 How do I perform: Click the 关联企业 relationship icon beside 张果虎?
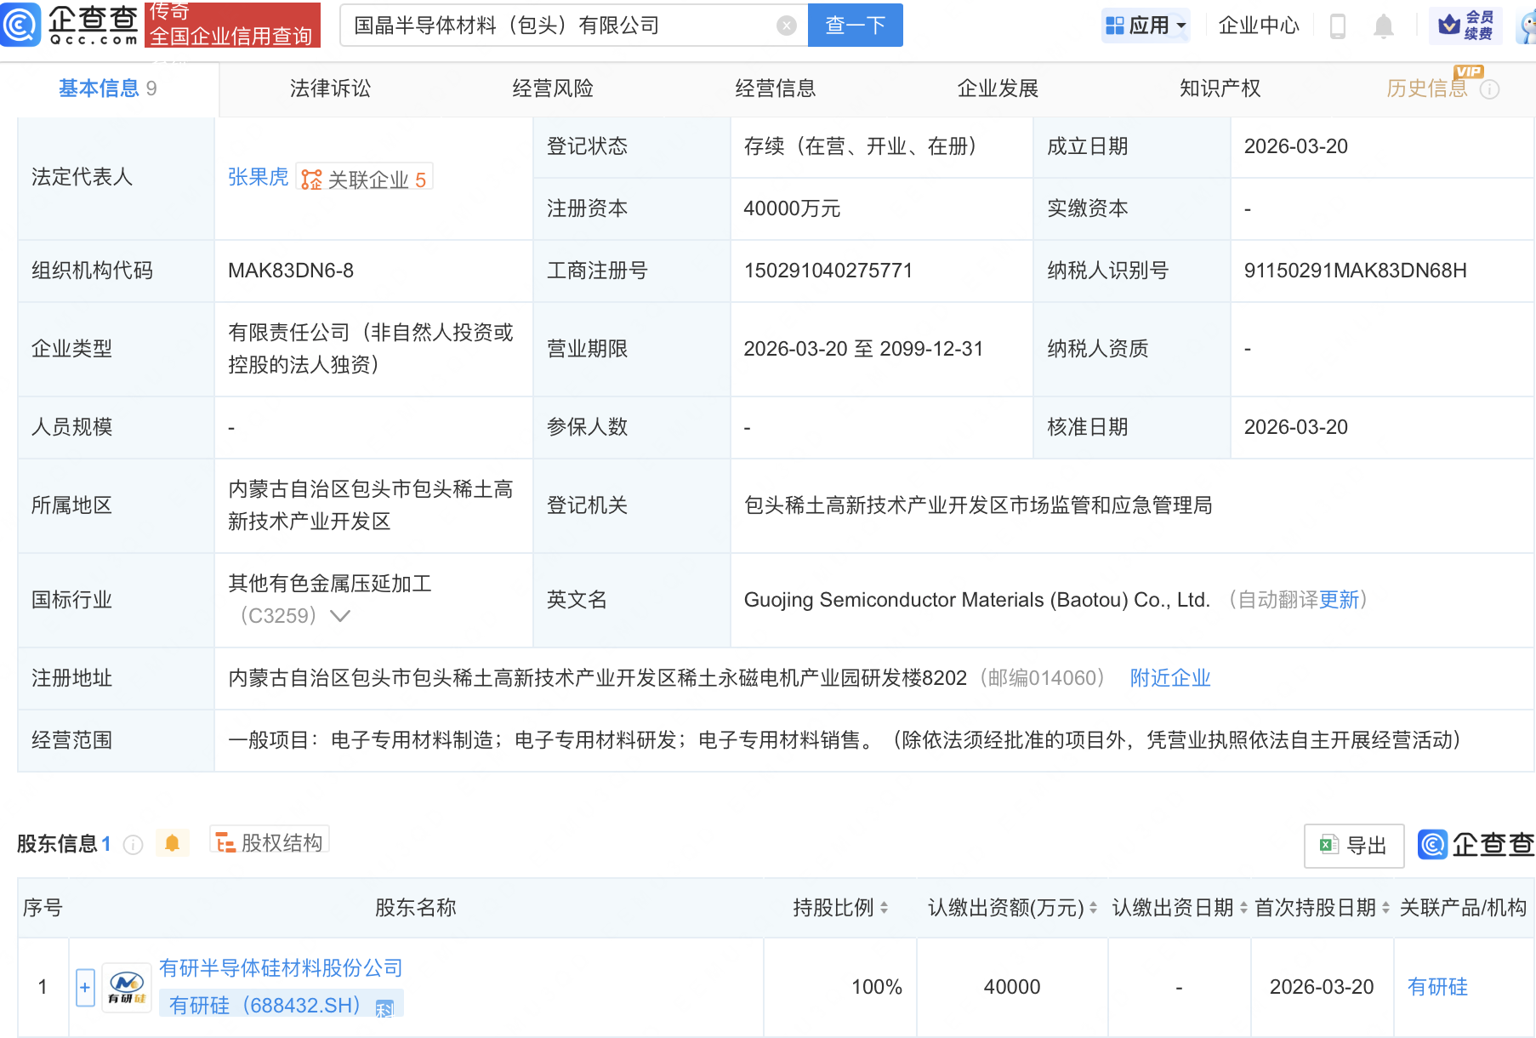311,177
